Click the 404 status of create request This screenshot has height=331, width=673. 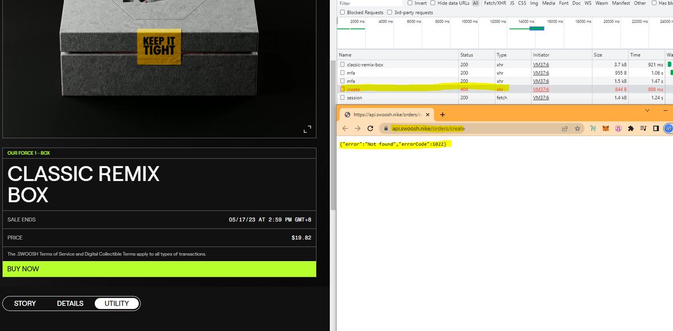pyautogui.click(x=464, y=90)
